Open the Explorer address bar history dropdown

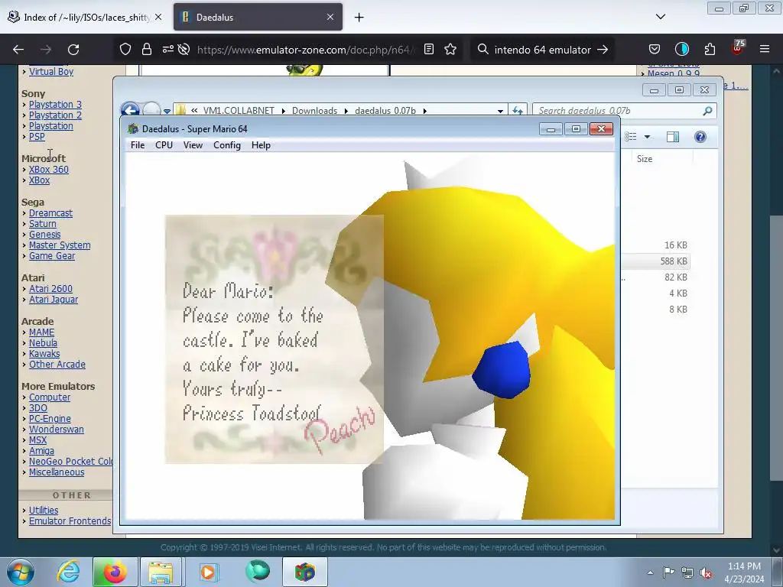pyautogui.click(x=500, y=111)
